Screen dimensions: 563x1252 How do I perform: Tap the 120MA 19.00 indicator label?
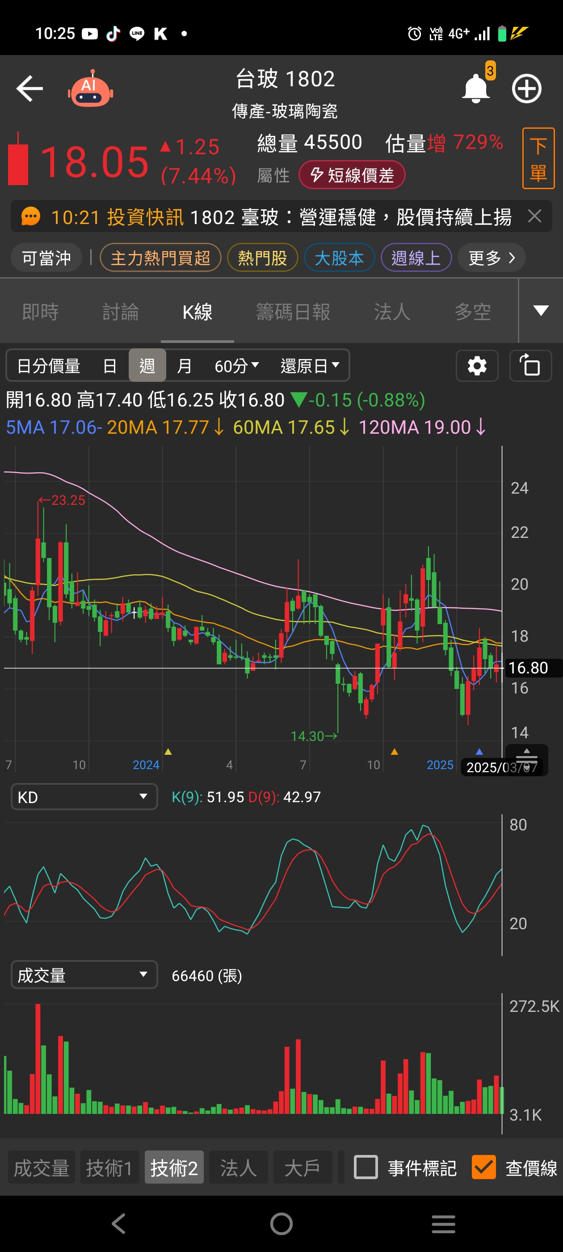(x=422, y=427)
